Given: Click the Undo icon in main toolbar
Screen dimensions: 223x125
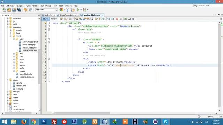Looking at the screenshot, I should tap(25, 10).
